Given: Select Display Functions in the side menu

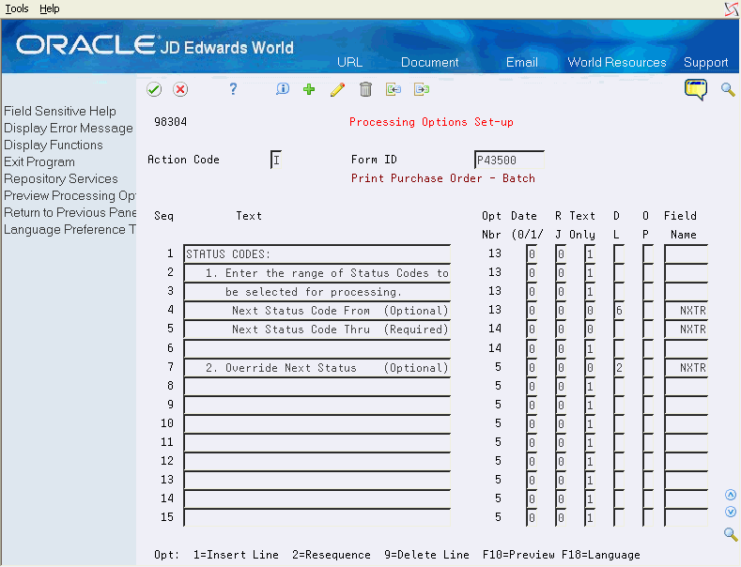Looking at the screenshot, I should (54, 146).
